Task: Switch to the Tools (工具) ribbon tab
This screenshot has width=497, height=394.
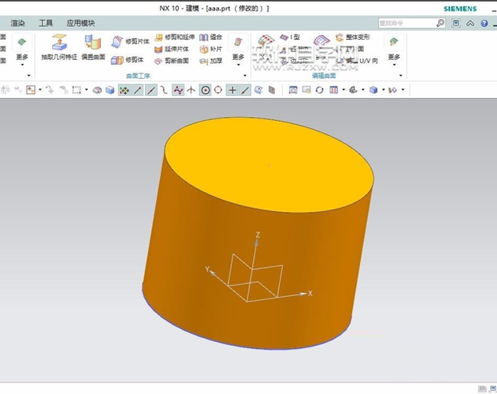Action: coord(46,23)
